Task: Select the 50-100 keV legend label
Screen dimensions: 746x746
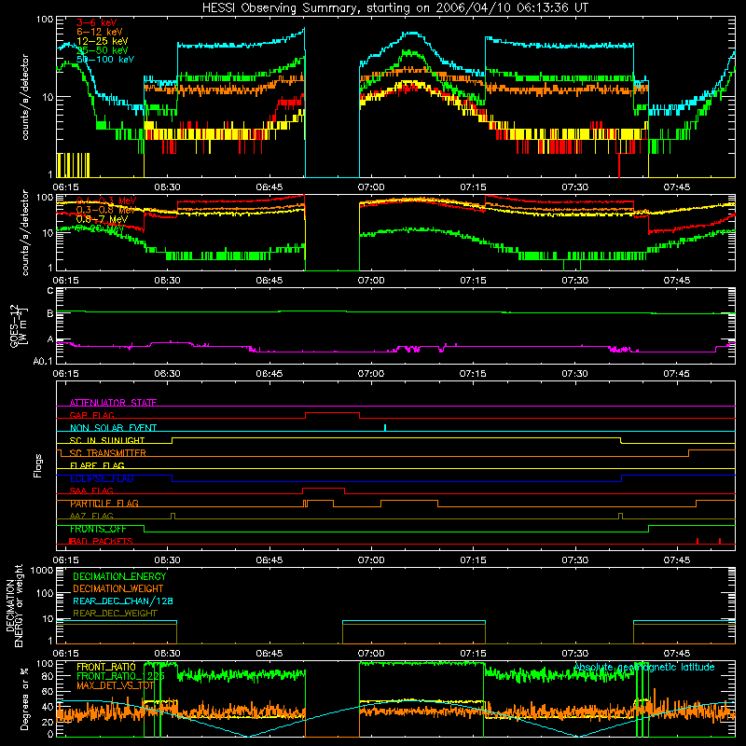Action: pyautogui.click(x=105, y=60)
